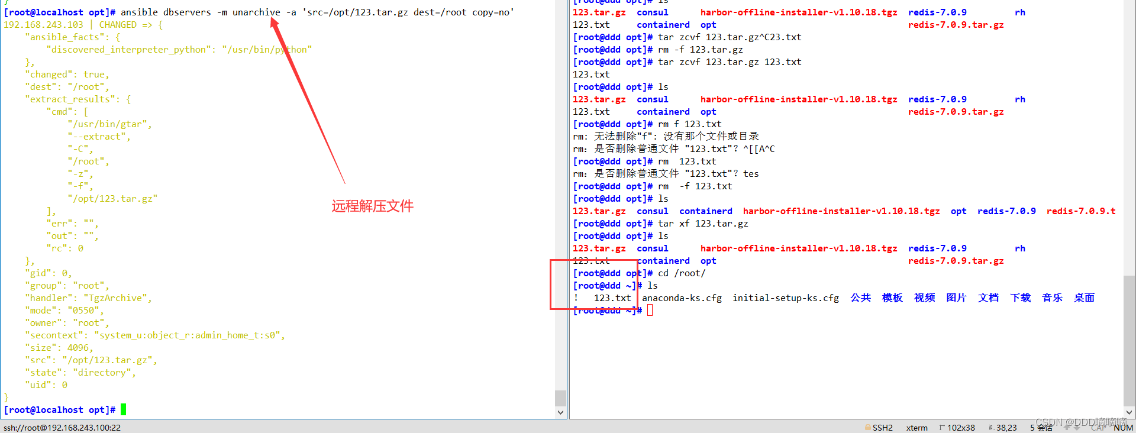
Task: Click the left pane scrollbar thumb
Action: (560, 398)
